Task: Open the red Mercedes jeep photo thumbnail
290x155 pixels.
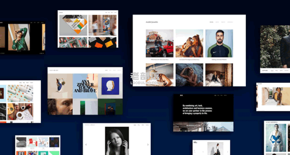Action: click(160, 43)
